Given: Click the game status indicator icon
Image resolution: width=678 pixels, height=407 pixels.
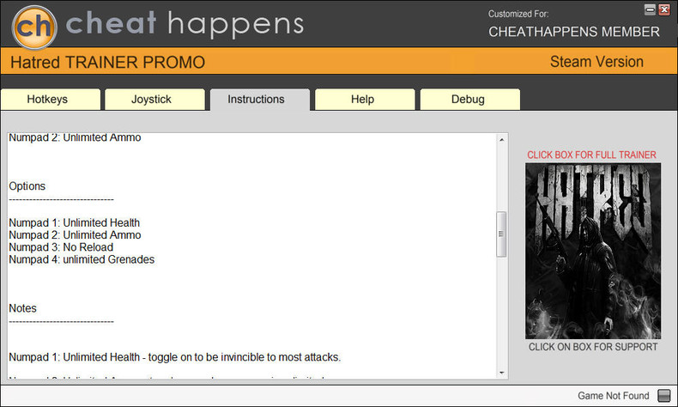Looking at the screenshot, I should point(663,395).
